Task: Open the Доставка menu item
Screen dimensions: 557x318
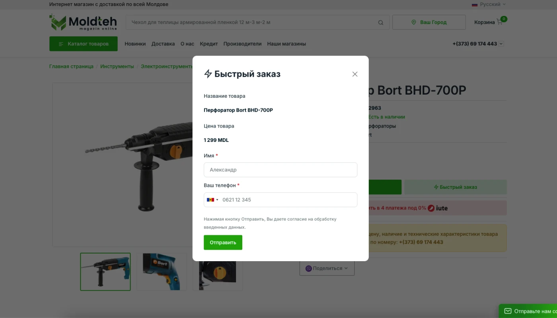Action: tap(163, 44)
